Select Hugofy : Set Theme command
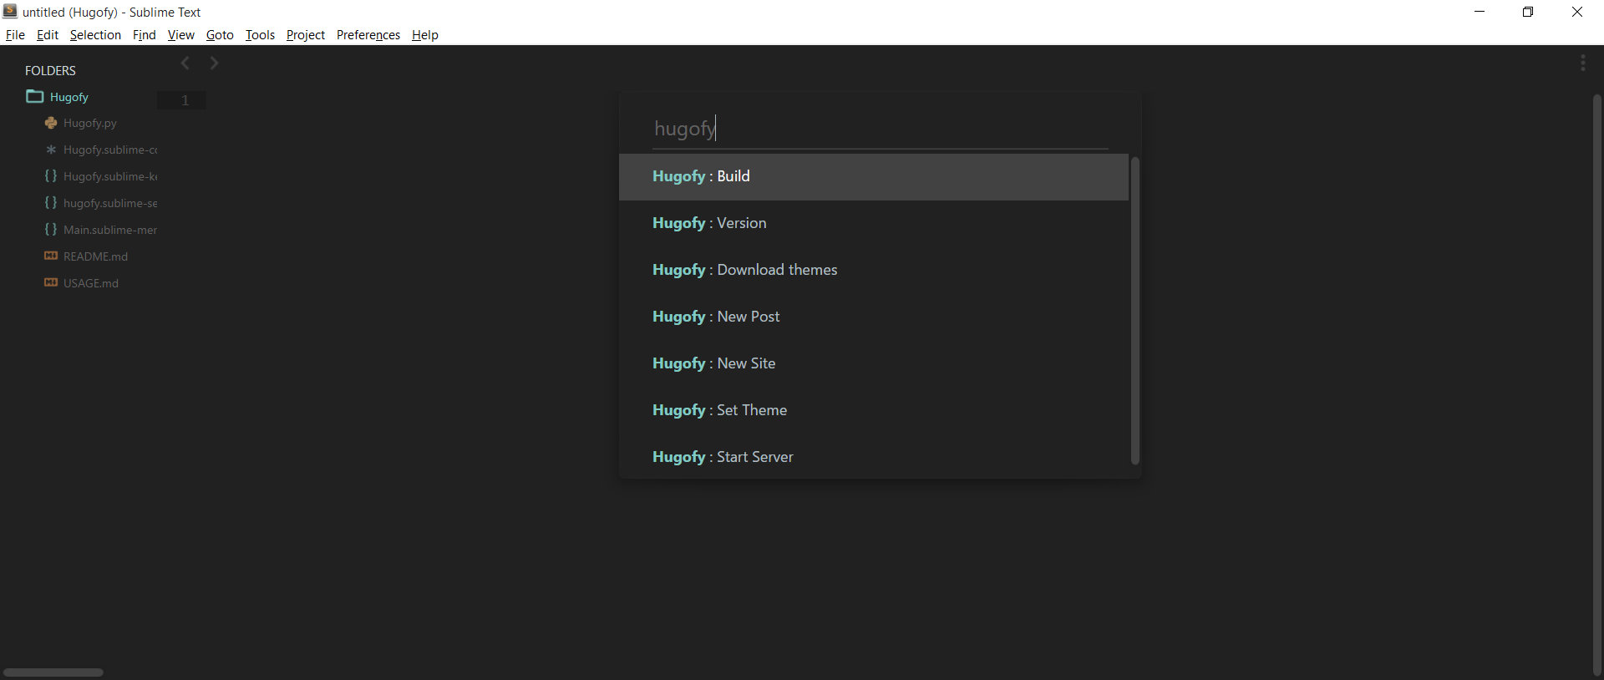The image size is (1604, 680). (873, 410)
